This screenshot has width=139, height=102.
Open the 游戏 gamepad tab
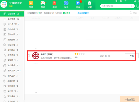[43, 5]
